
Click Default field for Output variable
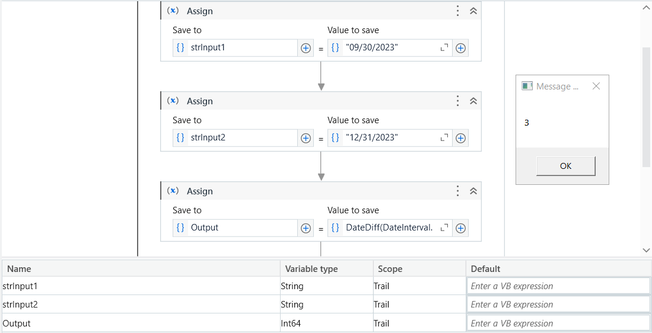(558, 324)
